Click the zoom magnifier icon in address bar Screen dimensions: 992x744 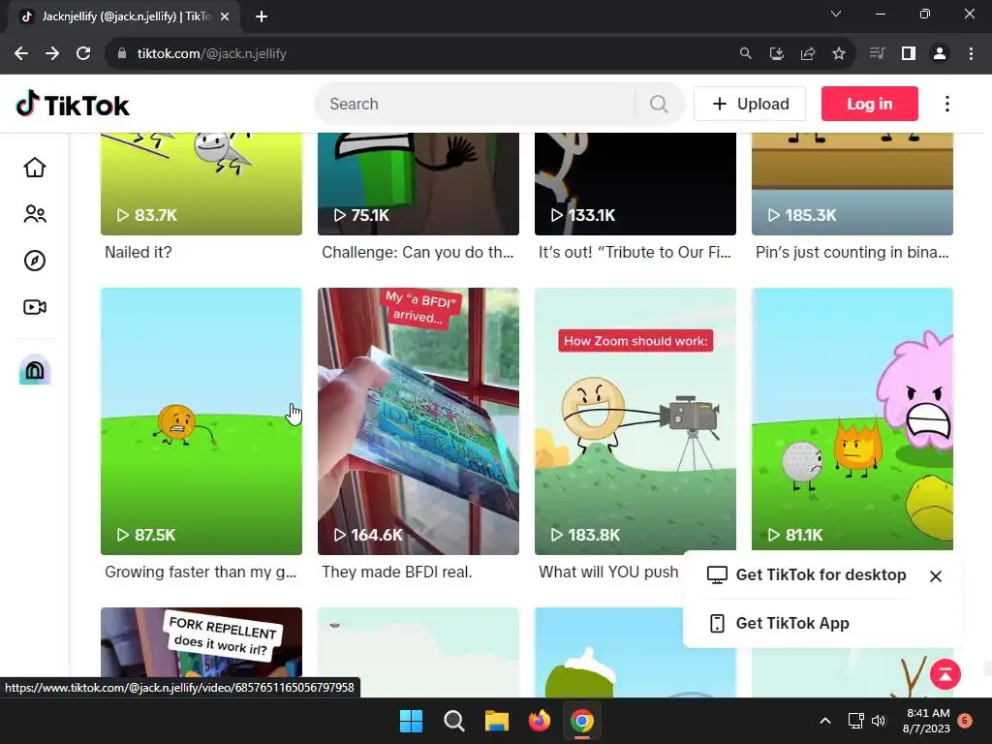coord(745,54)
